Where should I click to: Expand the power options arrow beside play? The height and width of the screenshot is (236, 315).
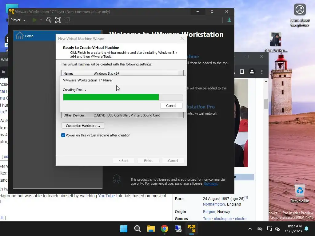pos(41,20)
